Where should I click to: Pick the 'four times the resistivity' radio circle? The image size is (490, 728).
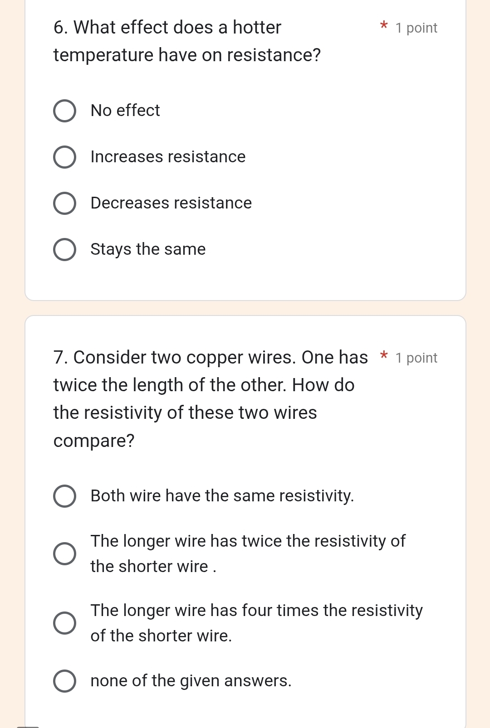coord(65,623)
